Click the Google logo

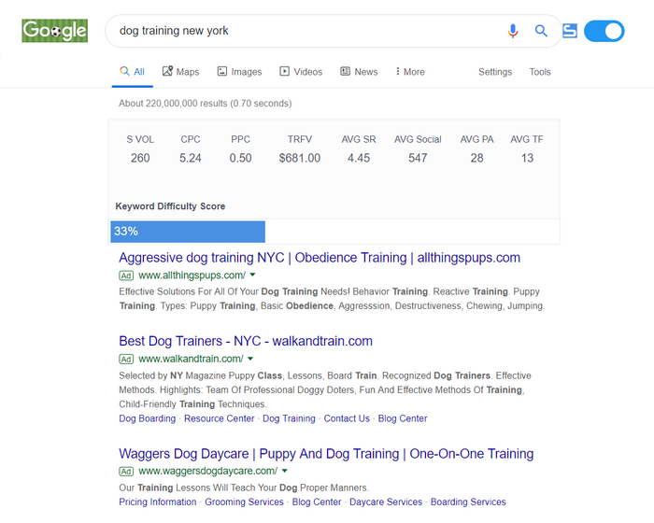coord(54,31)
